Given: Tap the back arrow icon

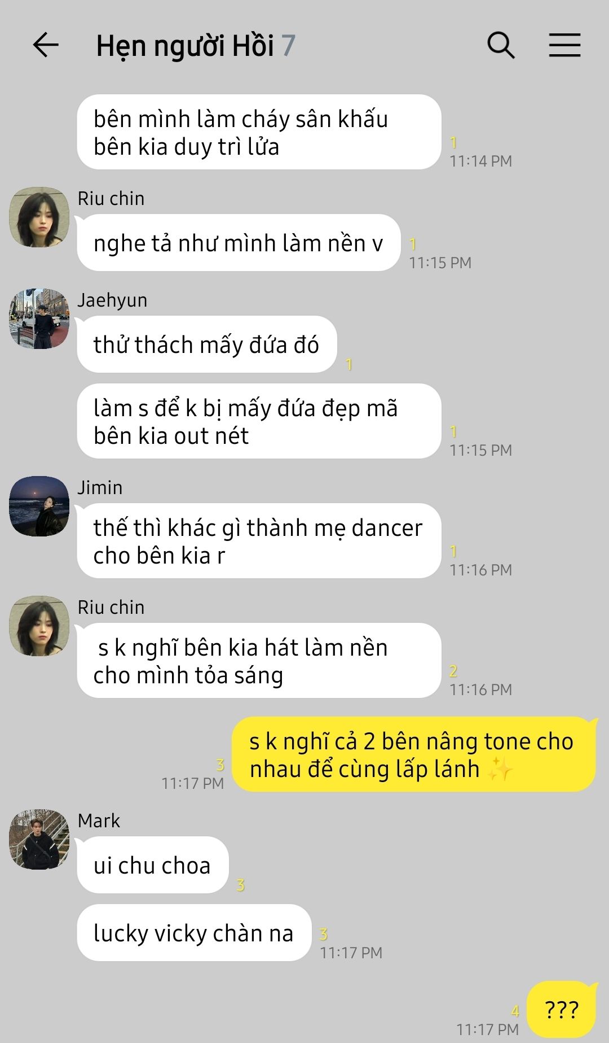Looking at the screenshot, I should click(46, 45).
